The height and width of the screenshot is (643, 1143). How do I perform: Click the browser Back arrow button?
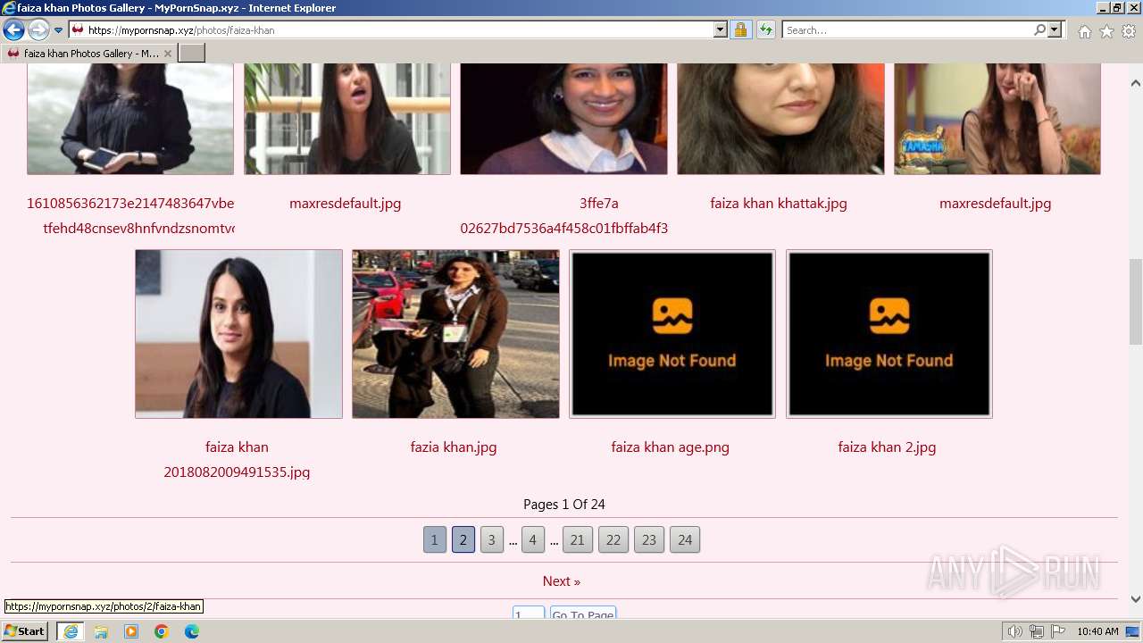[x=13, y=30]
